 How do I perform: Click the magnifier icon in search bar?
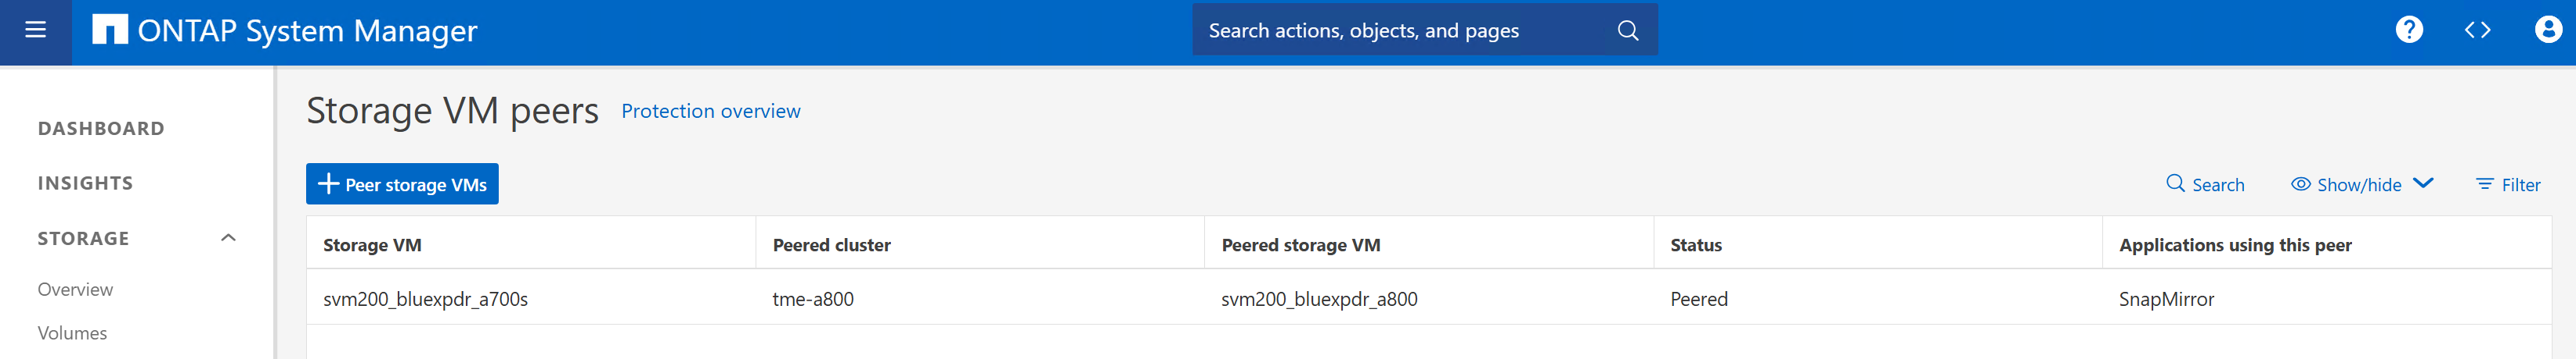click(x=1627, y=31)
